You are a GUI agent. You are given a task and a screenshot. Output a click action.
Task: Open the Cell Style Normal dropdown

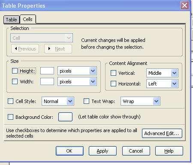pos(58,101)
